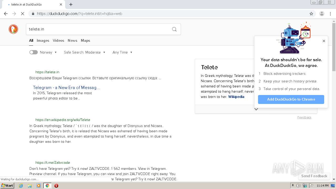Screen dimensions: 336x189
Task: Click Wikipedia link in info box
Action: [x=236, y=97]
